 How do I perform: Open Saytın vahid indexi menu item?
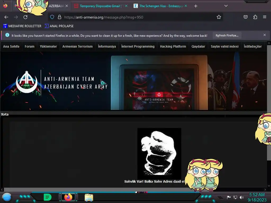pyautogui.click(x=225, y=47)
